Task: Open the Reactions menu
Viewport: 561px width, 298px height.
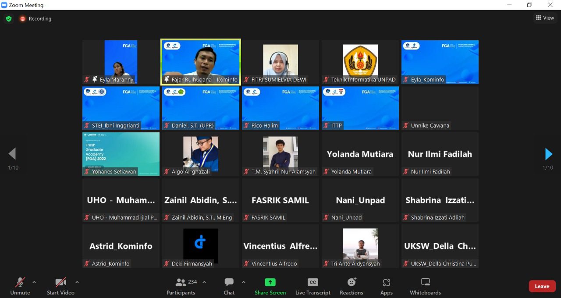Action: pos(351,287)
